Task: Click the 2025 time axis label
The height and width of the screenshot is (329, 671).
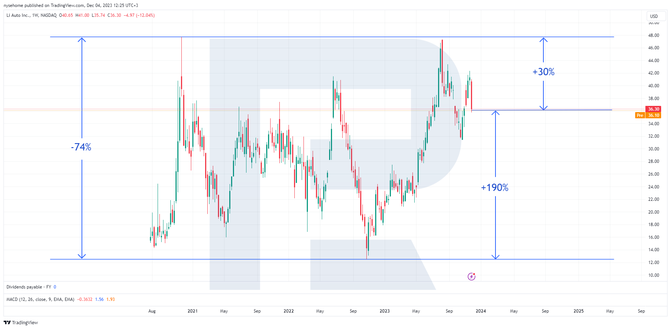Action: pyautogui.click(x=578, y=311)
